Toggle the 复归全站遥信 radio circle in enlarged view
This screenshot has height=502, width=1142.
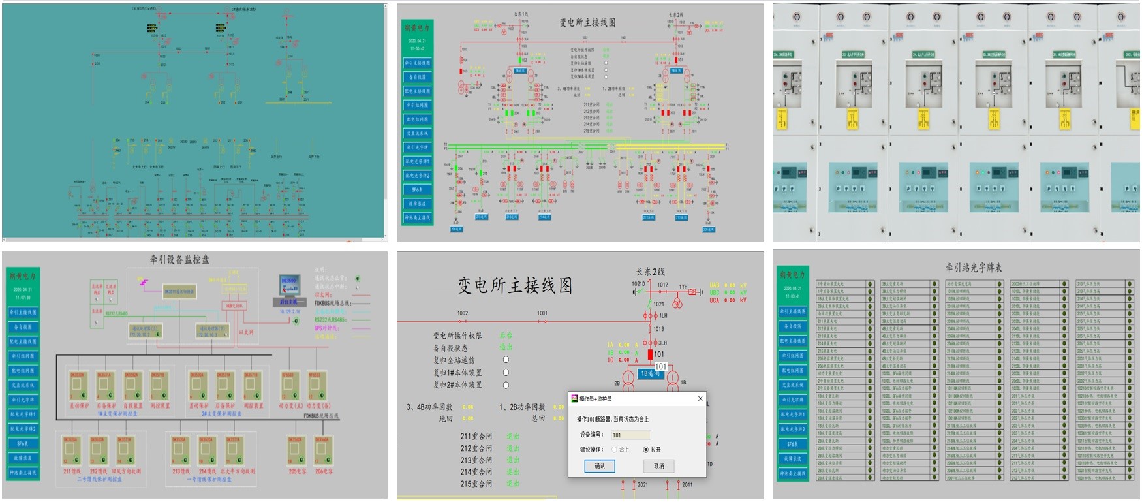(506, 360)
